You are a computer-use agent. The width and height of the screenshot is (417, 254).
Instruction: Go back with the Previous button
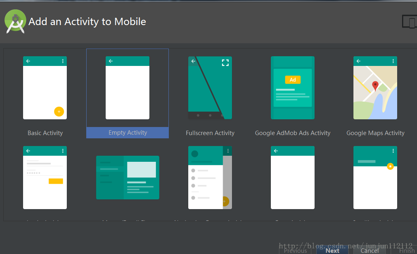click(x=295, y=250)
